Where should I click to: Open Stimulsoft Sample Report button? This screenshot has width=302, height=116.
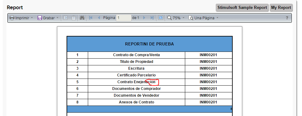pyautogui.click(x=242, y=8)
